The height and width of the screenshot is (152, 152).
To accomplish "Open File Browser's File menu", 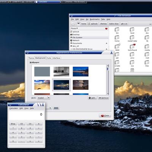I will click(x=72, y=19).
